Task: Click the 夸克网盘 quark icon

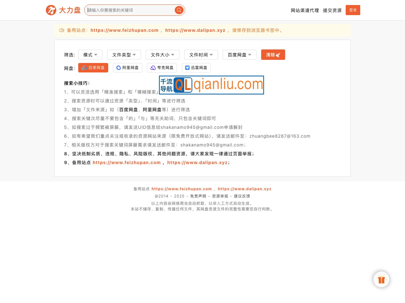Action: click(x=153, y=67)
